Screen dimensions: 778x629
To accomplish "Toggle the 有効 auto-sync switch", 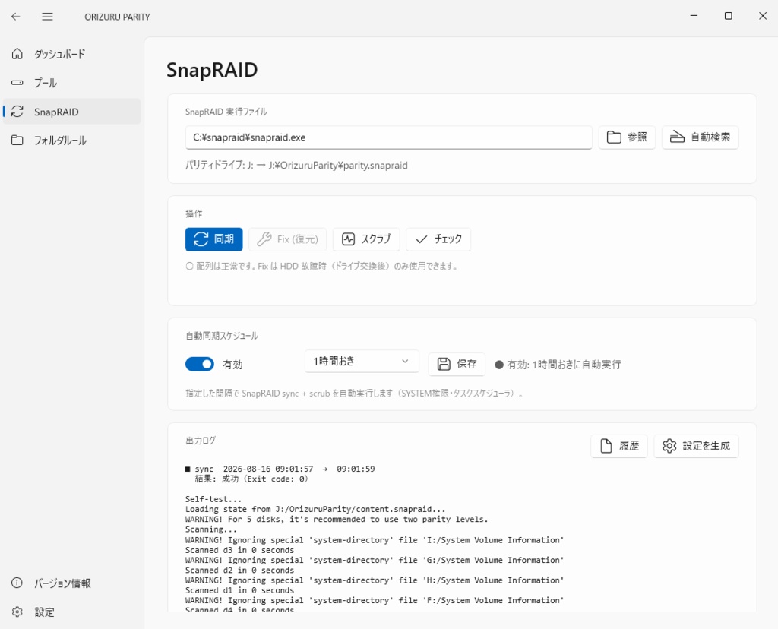I will coord(200,364).
